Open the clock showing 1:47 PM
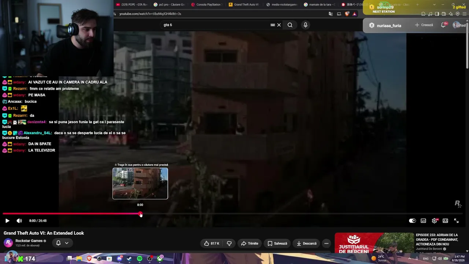Image resolution: width=469 pixels, height=264 pixels. pyautogui.click(x=459, y=258)
